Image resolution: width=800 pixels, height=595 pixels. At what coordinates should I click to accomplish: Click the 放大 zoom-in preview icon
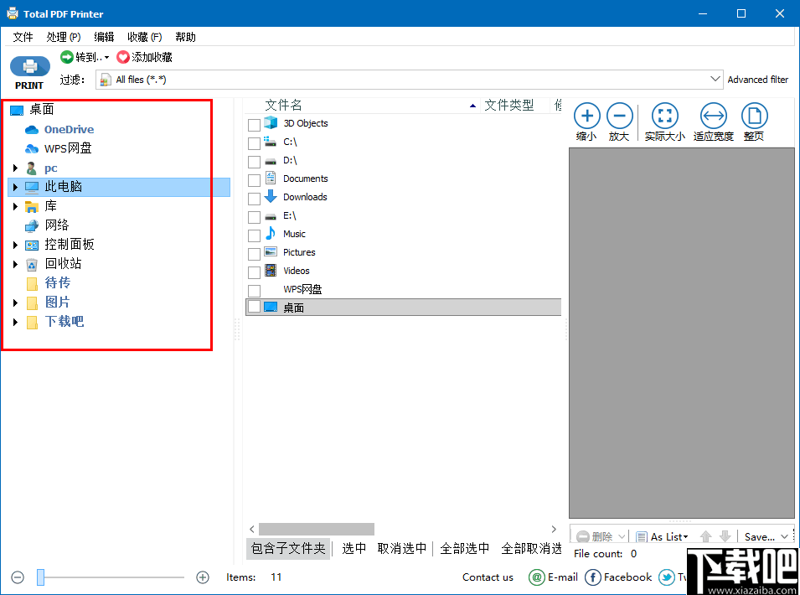point(620,117)
